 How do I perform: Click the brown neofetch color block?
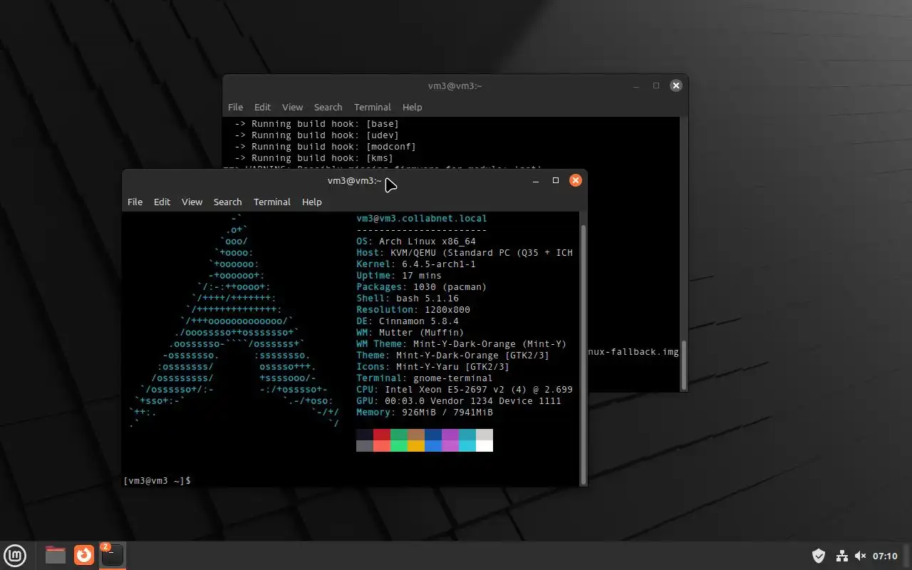pos(416,435)
